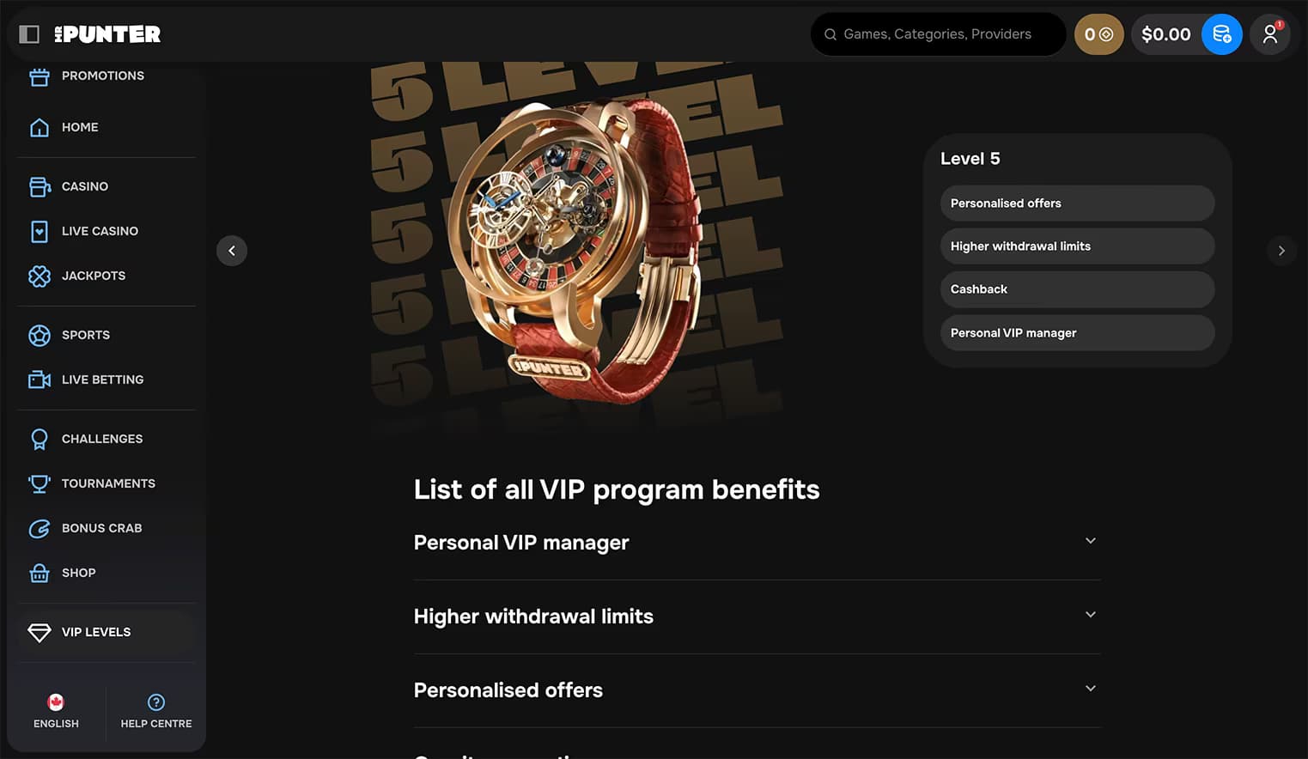Click the ThePunter logo
This screenshot has width=1308, height=759.
107,34
